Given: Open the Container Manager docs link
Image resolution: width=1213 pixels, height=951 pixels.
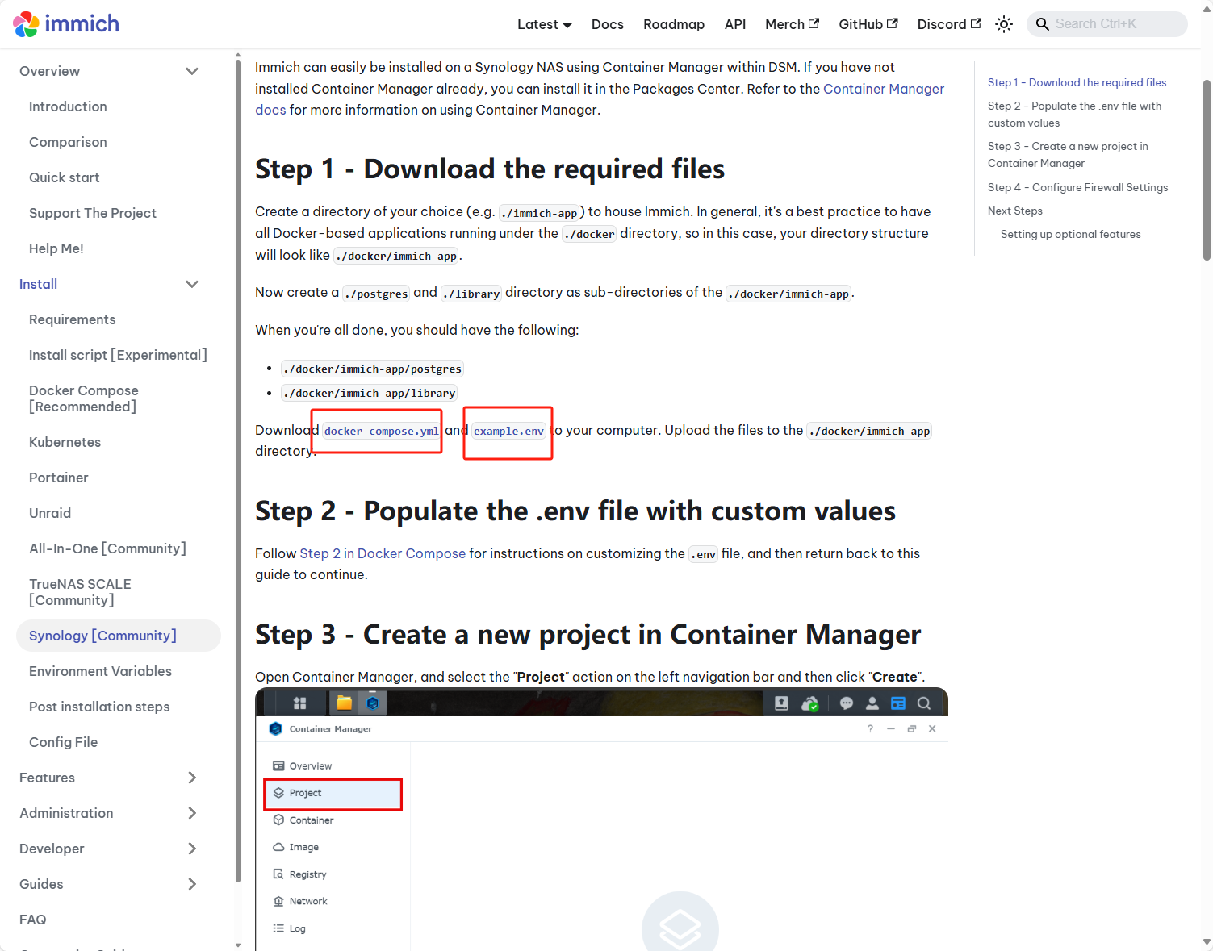Looking at the screenshot, I should [x=884, y=89].
